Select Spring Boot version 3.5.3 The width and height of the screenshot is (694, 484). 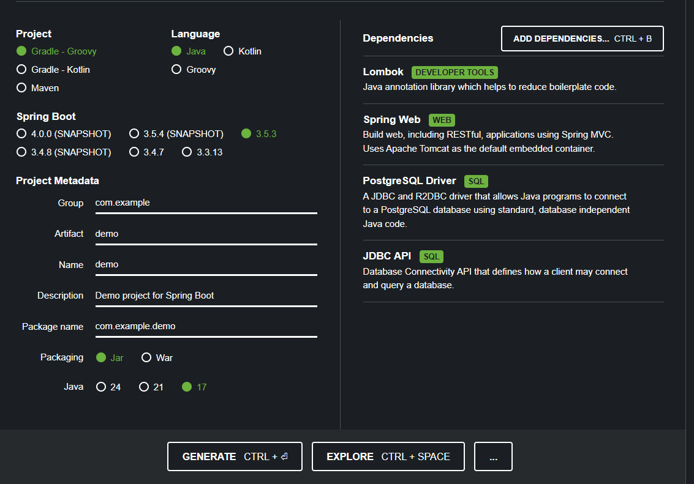[259, 133]
